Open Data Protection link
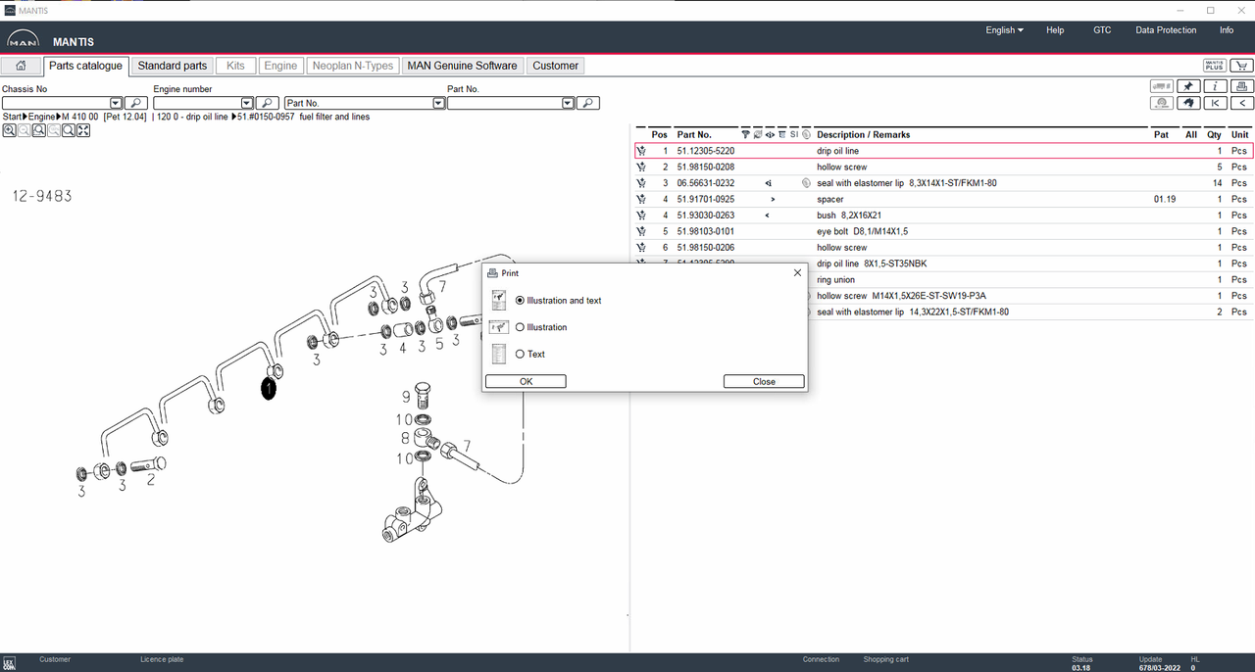The height and width of the screenshot is (672, 1255). tap(1166, 30)
